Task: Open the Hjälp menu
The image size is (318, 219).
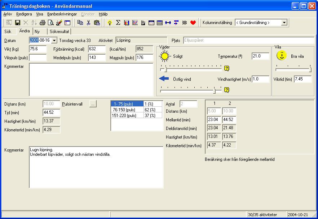Action: pos(103,14)
